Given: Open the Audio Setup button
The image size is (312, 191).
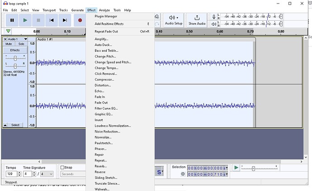Looking at the screenshot, I should click(174, 20).
